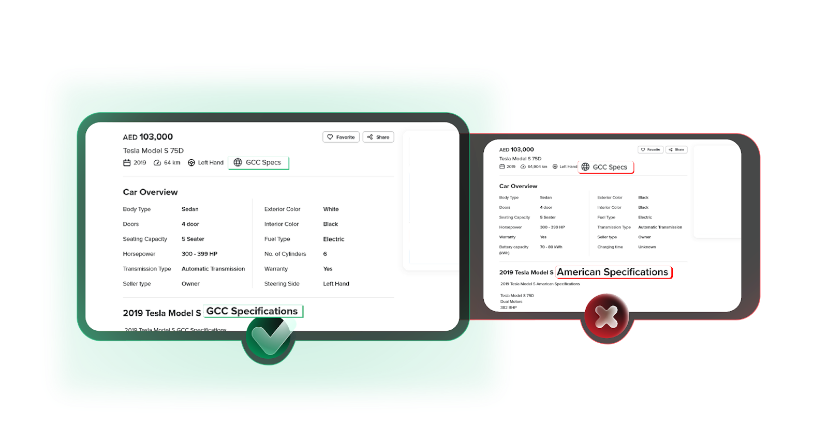828x443 pixels.
Task: Click 'Yes' warranty value in green card
Action: (328, 269)
